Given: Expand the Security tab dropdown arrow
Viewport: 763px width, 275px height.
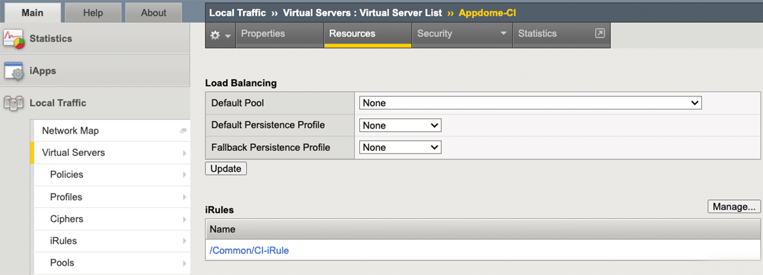Looking at the screenshot, I should point(504,34).
